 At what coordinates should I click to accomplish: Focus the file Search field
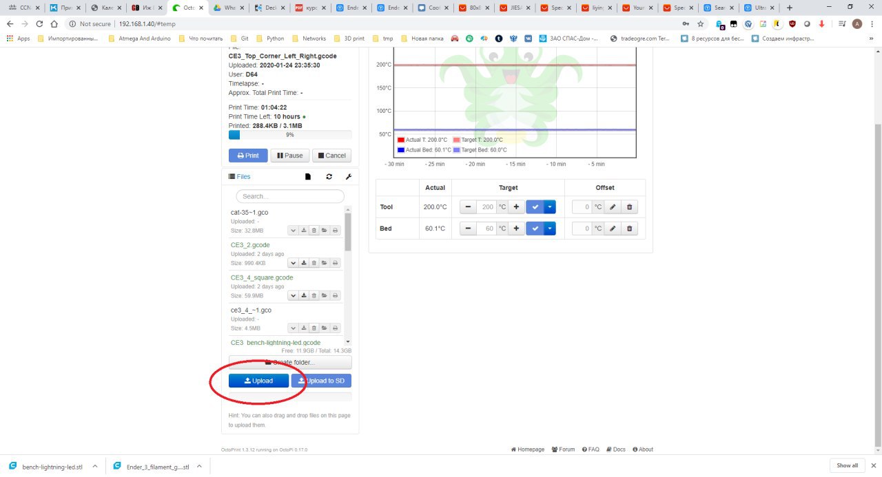click(290, 196)
